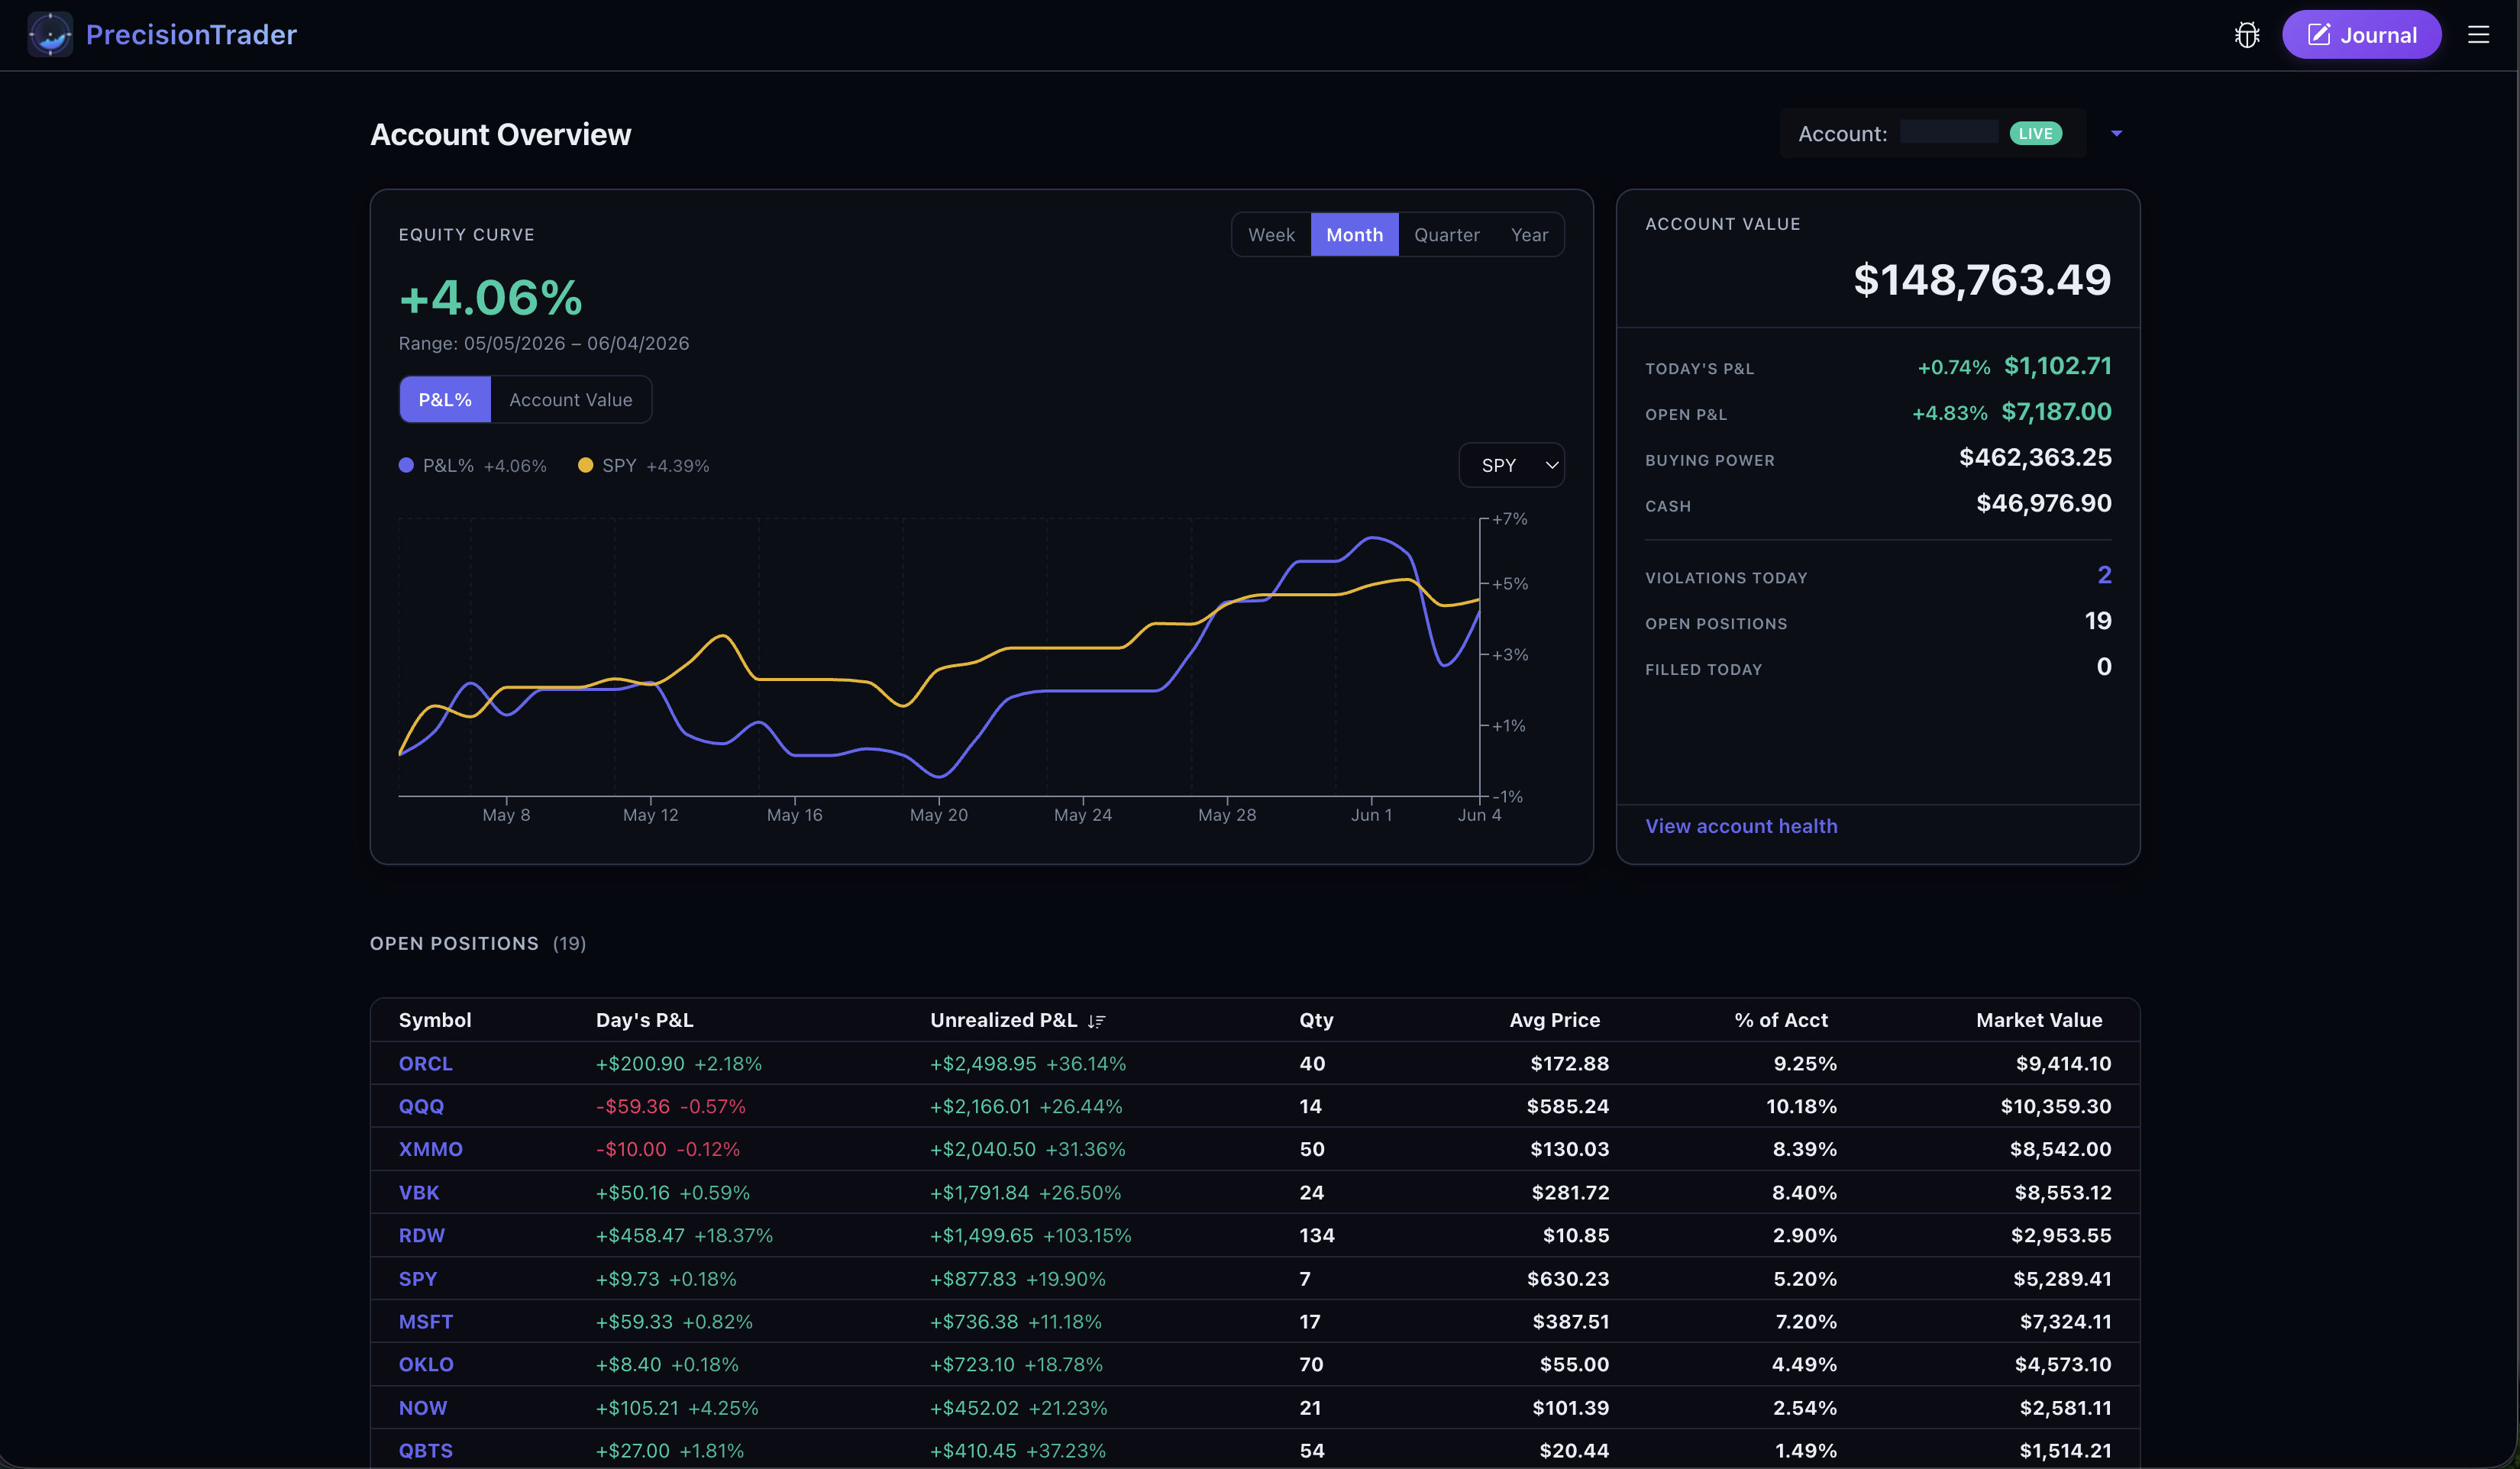Open the hamburger menu icon
The height and width of the screenshot is (1469, 2520).
coord(2478,35)
